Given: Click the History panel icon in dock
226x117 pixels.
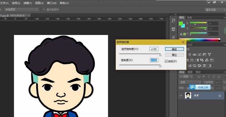Looking at the screenshot, I should tap(173, 20).
